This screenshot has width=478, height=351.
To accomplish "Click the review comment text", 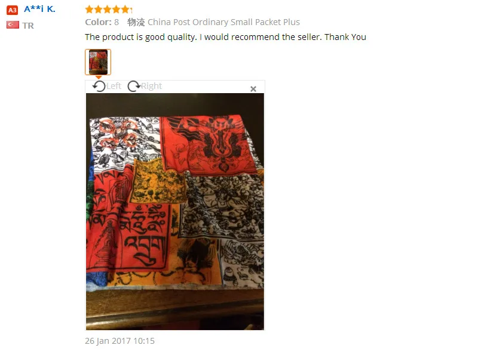I will pos(226,37).
